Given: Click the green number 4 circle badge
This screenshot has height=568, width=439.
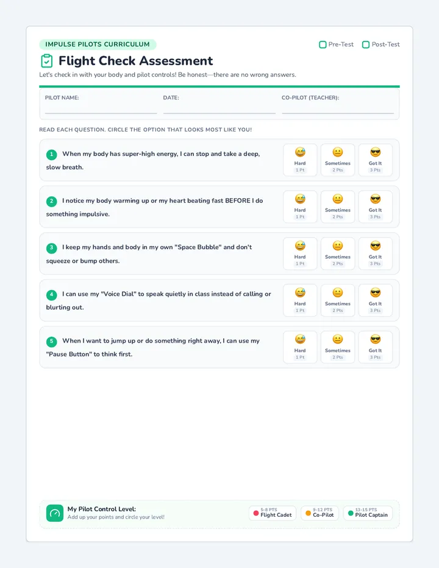Looking at the screenshot, I should pos(51,295).
